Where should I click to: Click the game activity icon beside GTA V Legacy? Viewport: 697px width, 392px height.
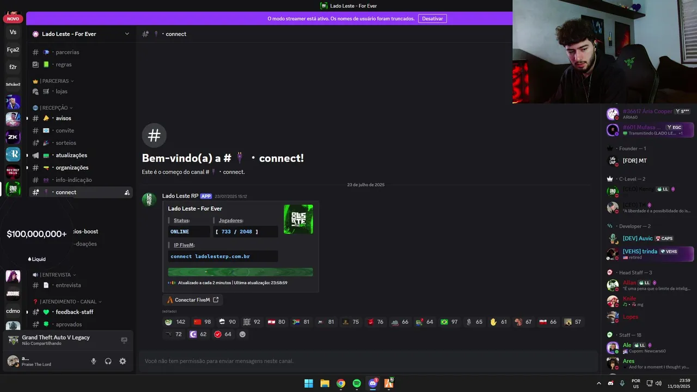(x=124, y=340)
